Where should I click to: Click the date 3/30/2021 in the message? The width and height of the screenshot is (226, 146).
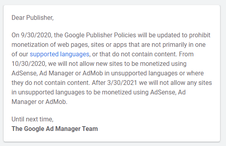tap(122, 83)
